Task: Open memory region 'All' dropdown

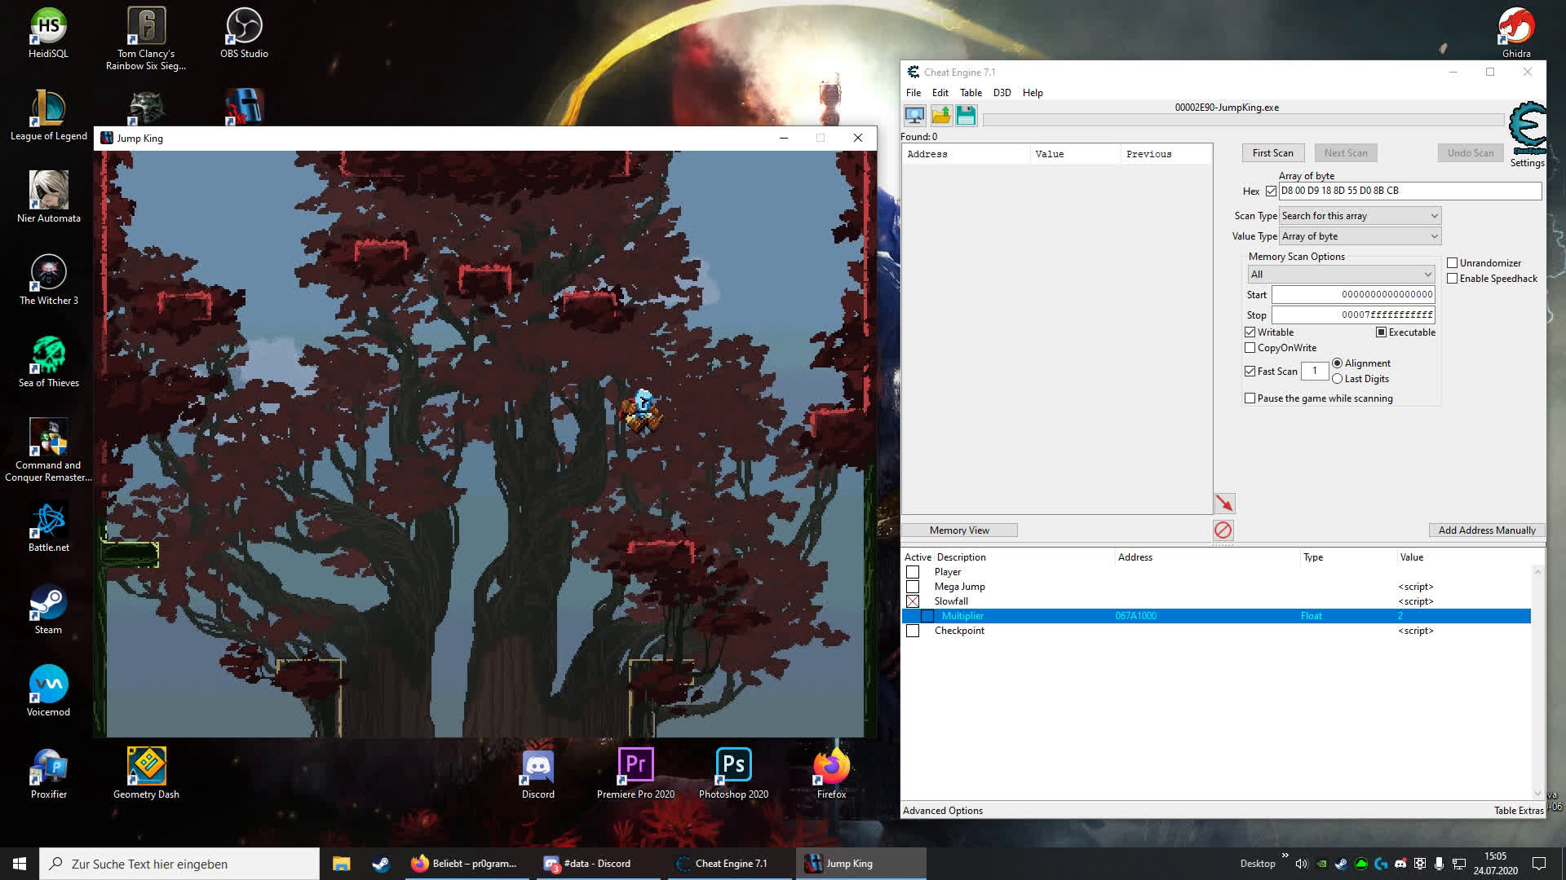Action: tap(1341, 275)
